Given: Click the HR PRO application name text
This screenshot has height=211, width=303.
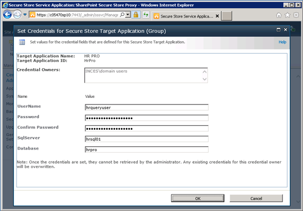Looking at the screenshot, I should point(92,56).
